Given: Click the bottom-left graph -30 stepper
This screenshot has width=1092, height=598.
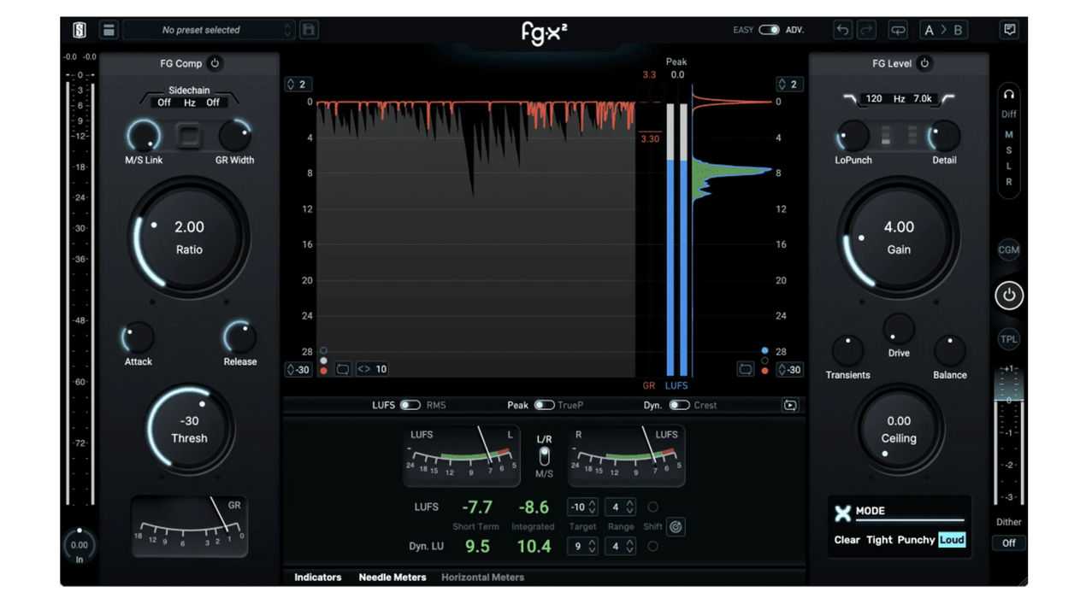Looking at the screenshot, I should 298,369.
